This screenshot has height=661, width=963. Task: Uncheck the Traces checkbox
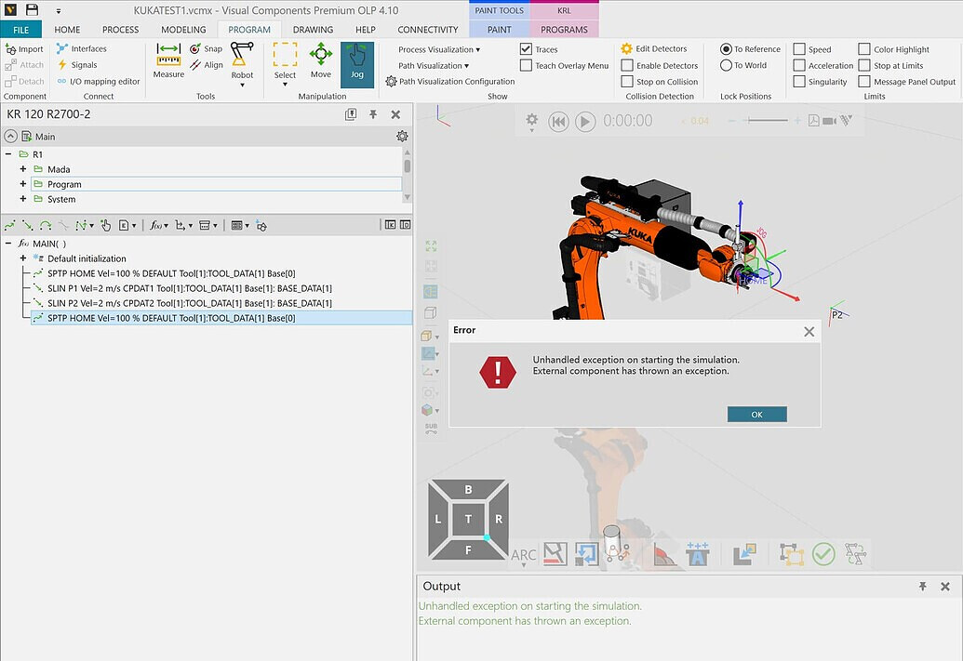[527, 48]
